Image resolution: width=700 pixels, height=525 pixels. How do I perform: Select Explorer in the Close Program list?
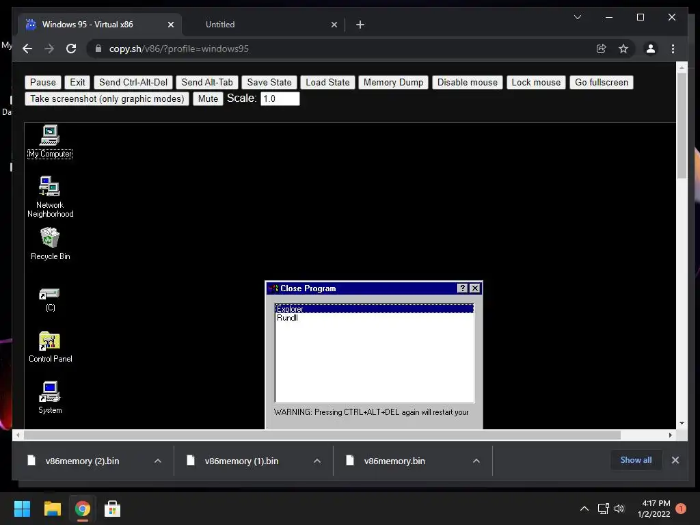click(x=374, y=308)
